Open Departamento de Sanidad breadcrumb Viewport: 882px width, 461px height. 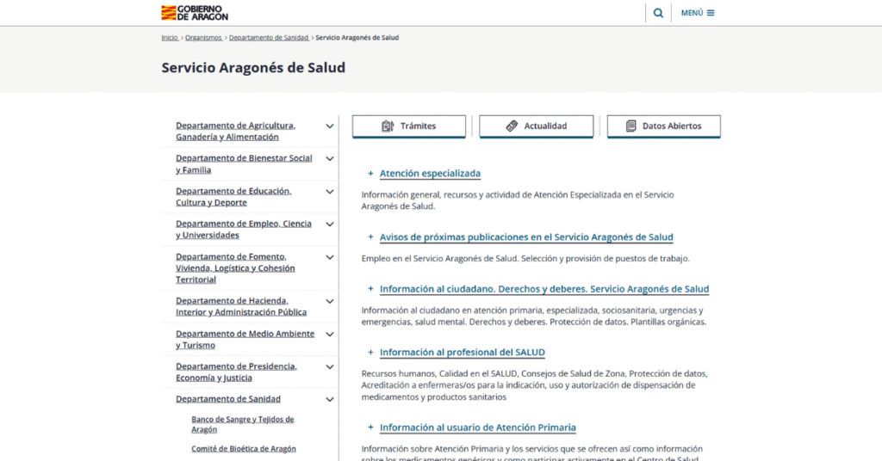[x=269, y=38]
